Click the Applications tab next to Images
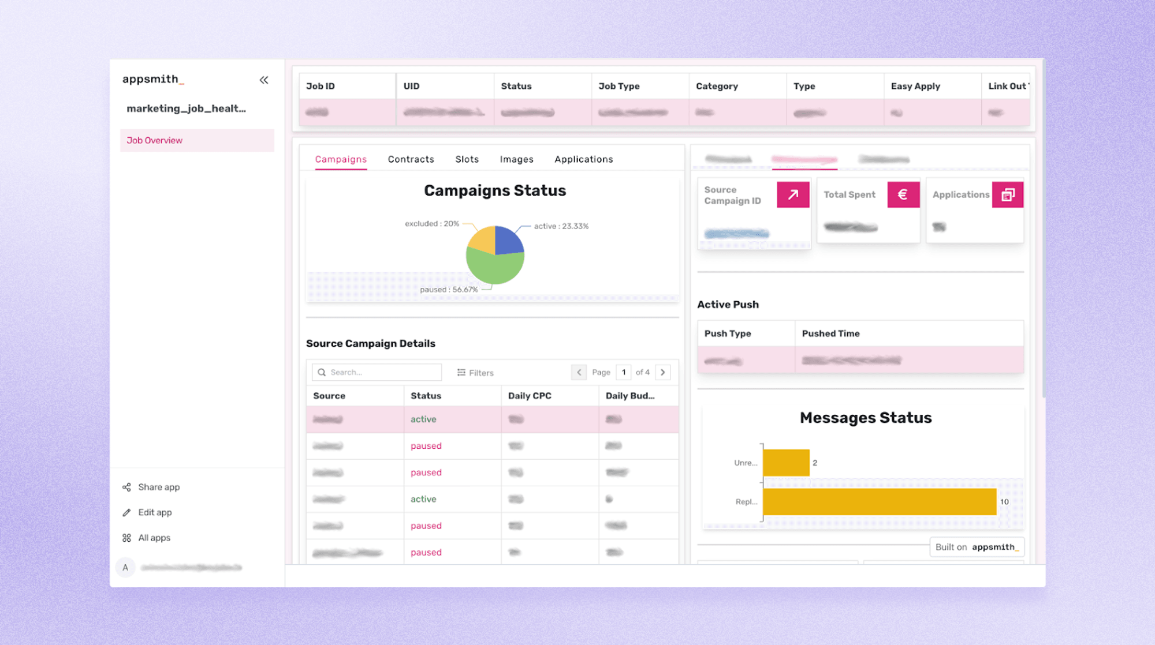This screenshot has height=645, width=1155. point(583,159)
